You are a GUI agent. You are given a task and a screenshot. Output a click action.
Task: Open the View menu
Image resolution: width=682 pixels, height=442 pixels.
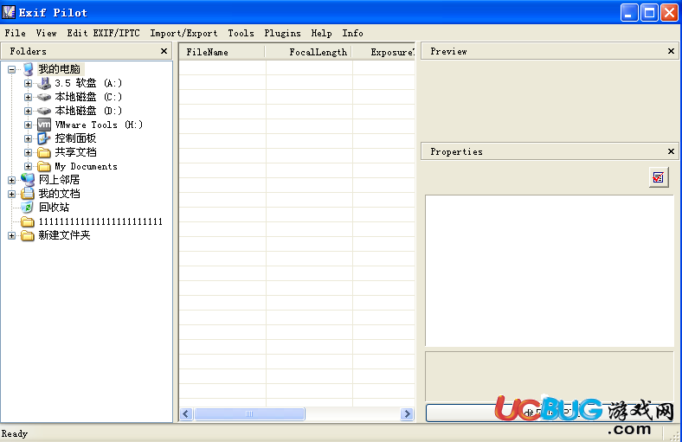coord(46,33)
